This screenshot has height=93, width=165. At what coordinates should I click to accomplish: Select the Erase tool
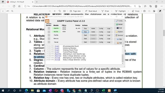136,11
